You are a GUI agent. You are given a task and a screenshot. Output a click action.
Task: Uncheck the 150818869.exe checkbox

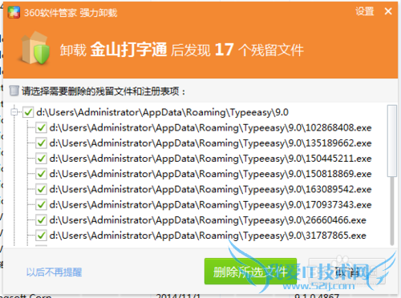tap(41, 174)
